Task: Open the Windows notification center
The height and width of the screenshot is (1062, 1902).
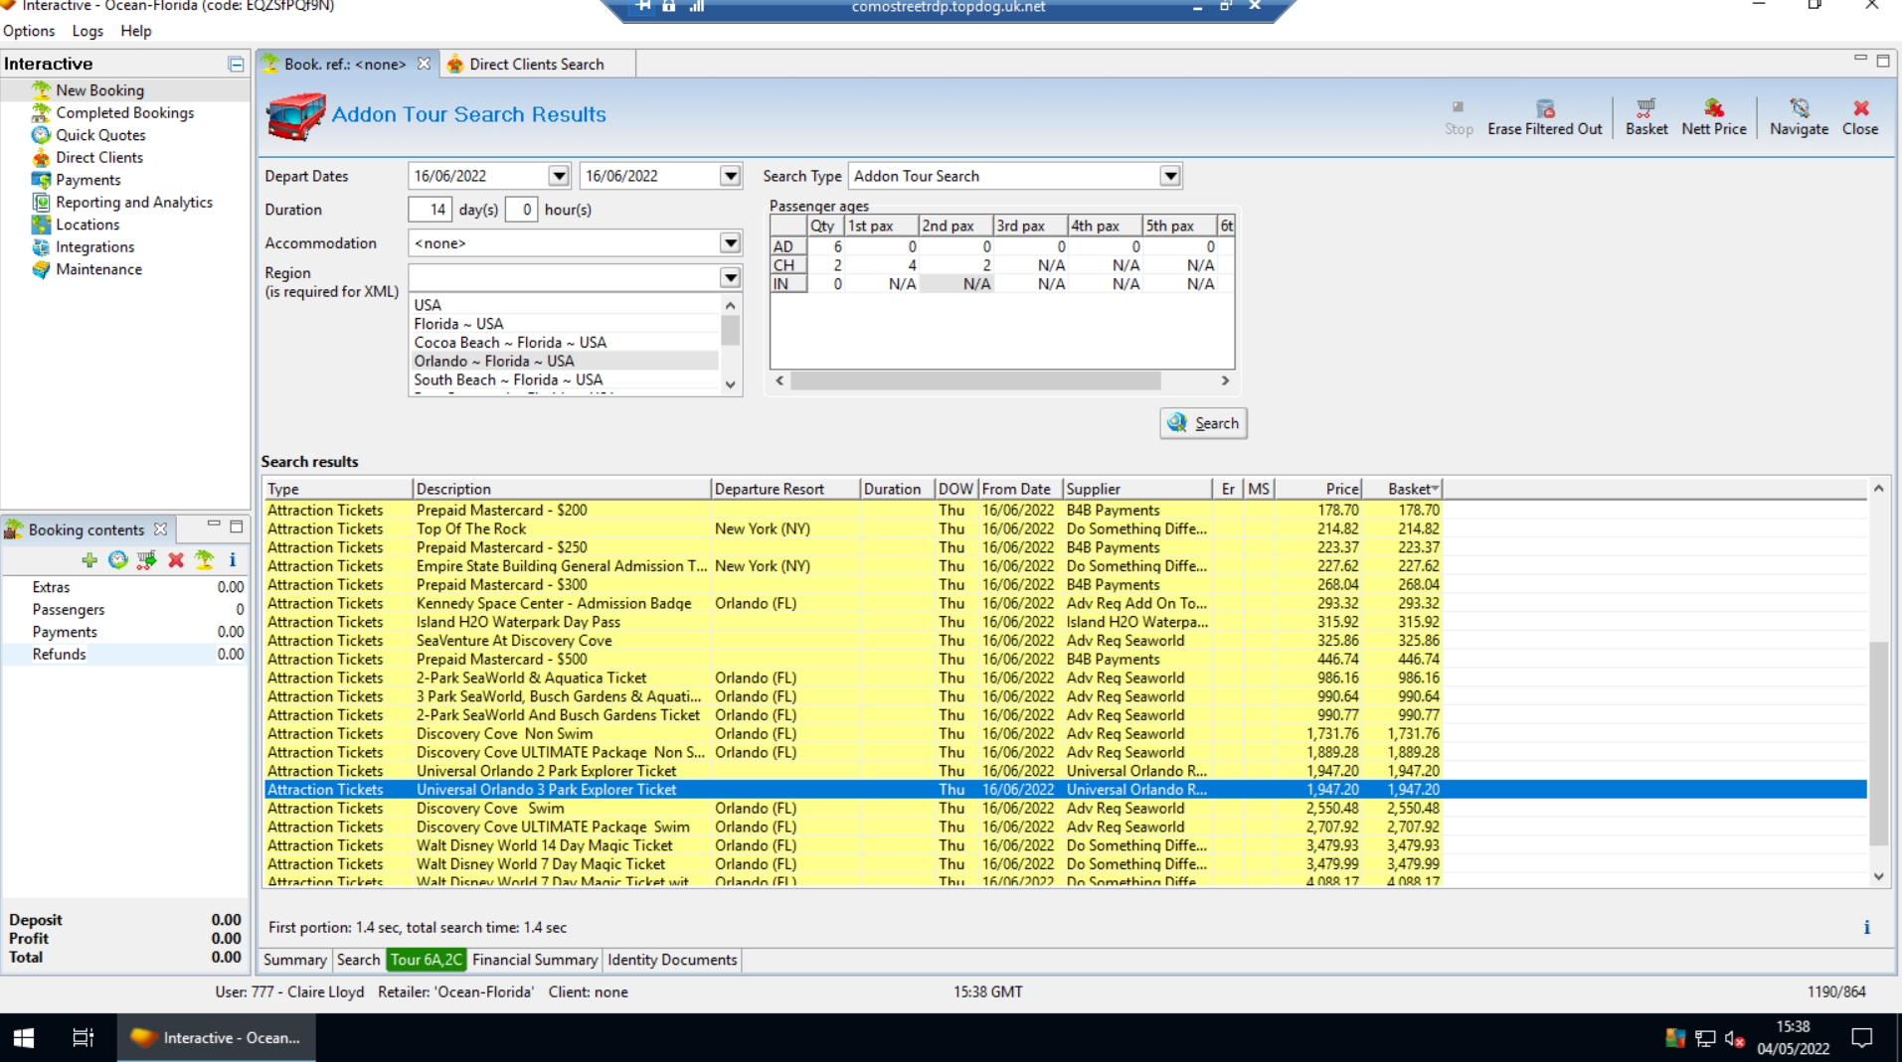Action: tap(1862, 1038)
